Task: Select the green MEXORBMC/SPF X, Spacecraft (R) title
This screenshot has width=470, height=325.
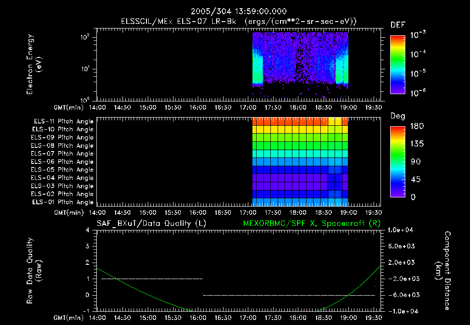Action: [x=312, y=224]
